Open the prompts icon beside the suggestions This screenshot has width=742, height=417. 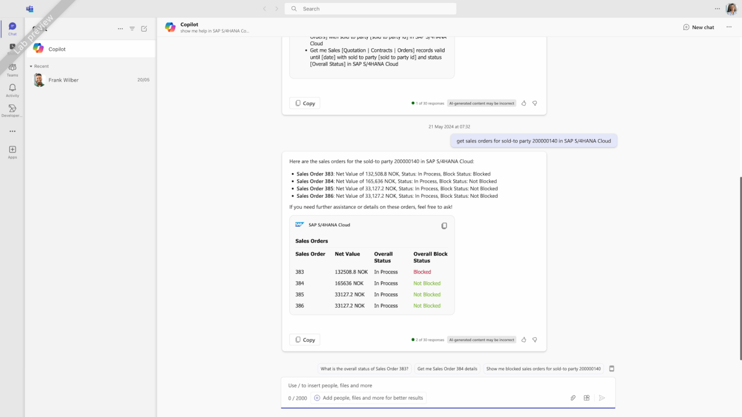coord(612,369)
